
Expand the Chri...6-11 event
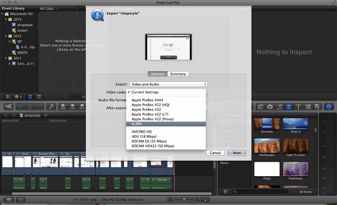point(10,64)
